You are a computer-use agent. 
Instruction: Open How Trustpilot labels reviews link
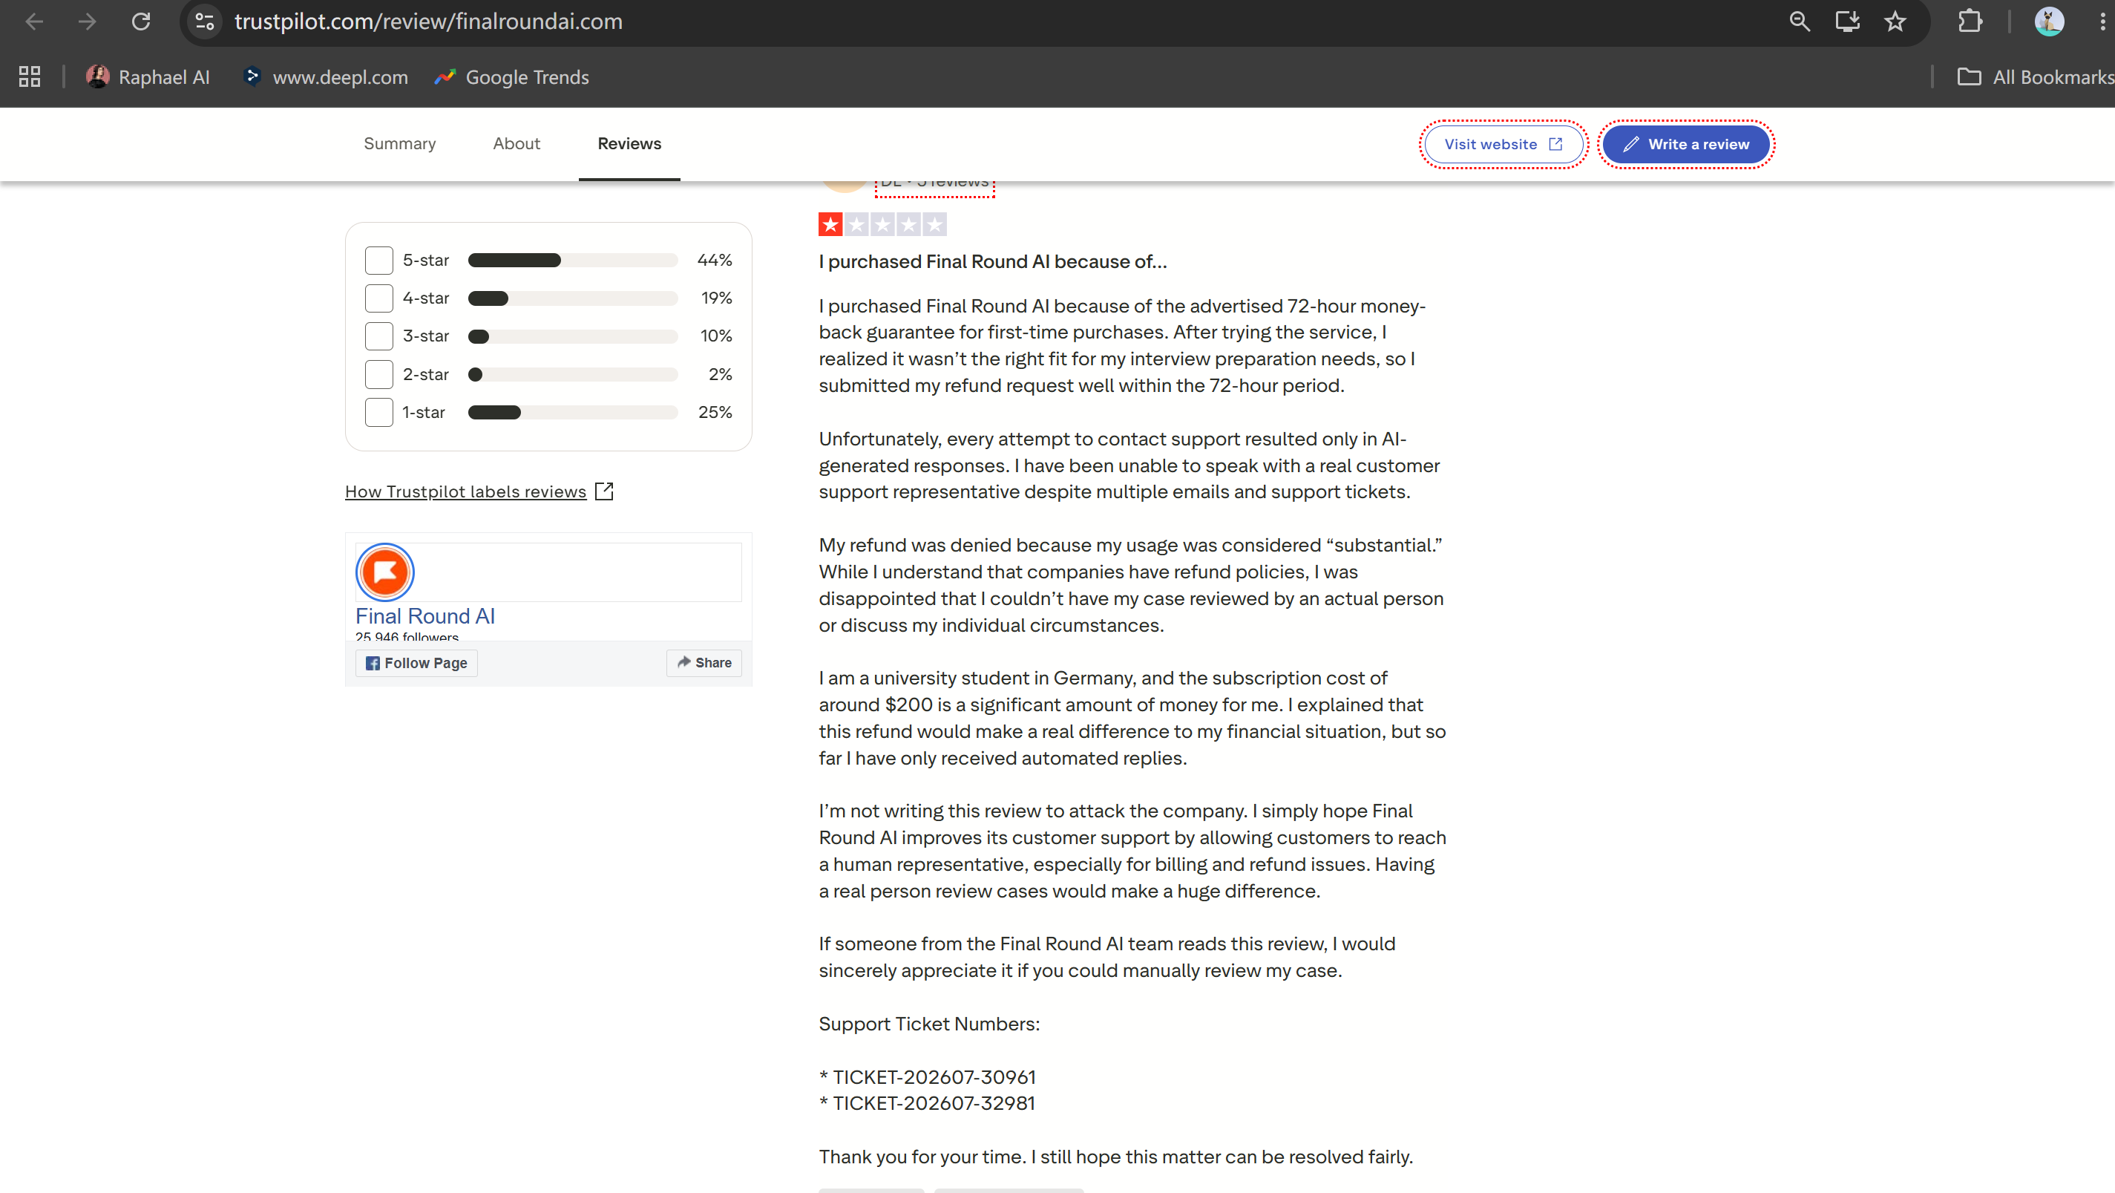[x=479, y=491]
